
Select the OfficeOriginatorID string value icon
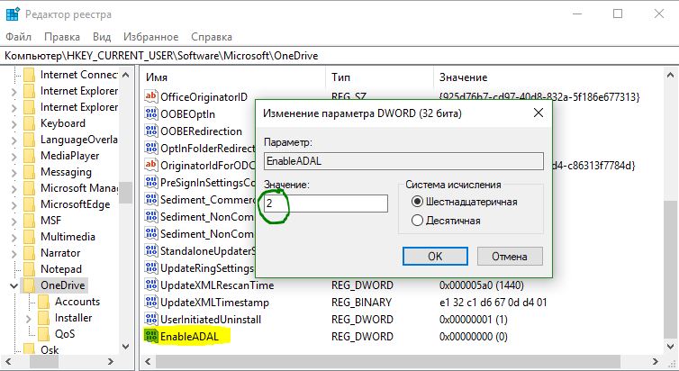point(150,96)
